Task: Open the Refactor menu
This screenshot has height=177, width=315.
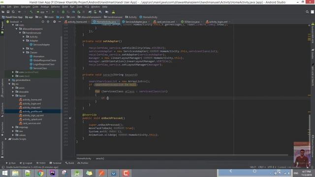Action: 56,6
